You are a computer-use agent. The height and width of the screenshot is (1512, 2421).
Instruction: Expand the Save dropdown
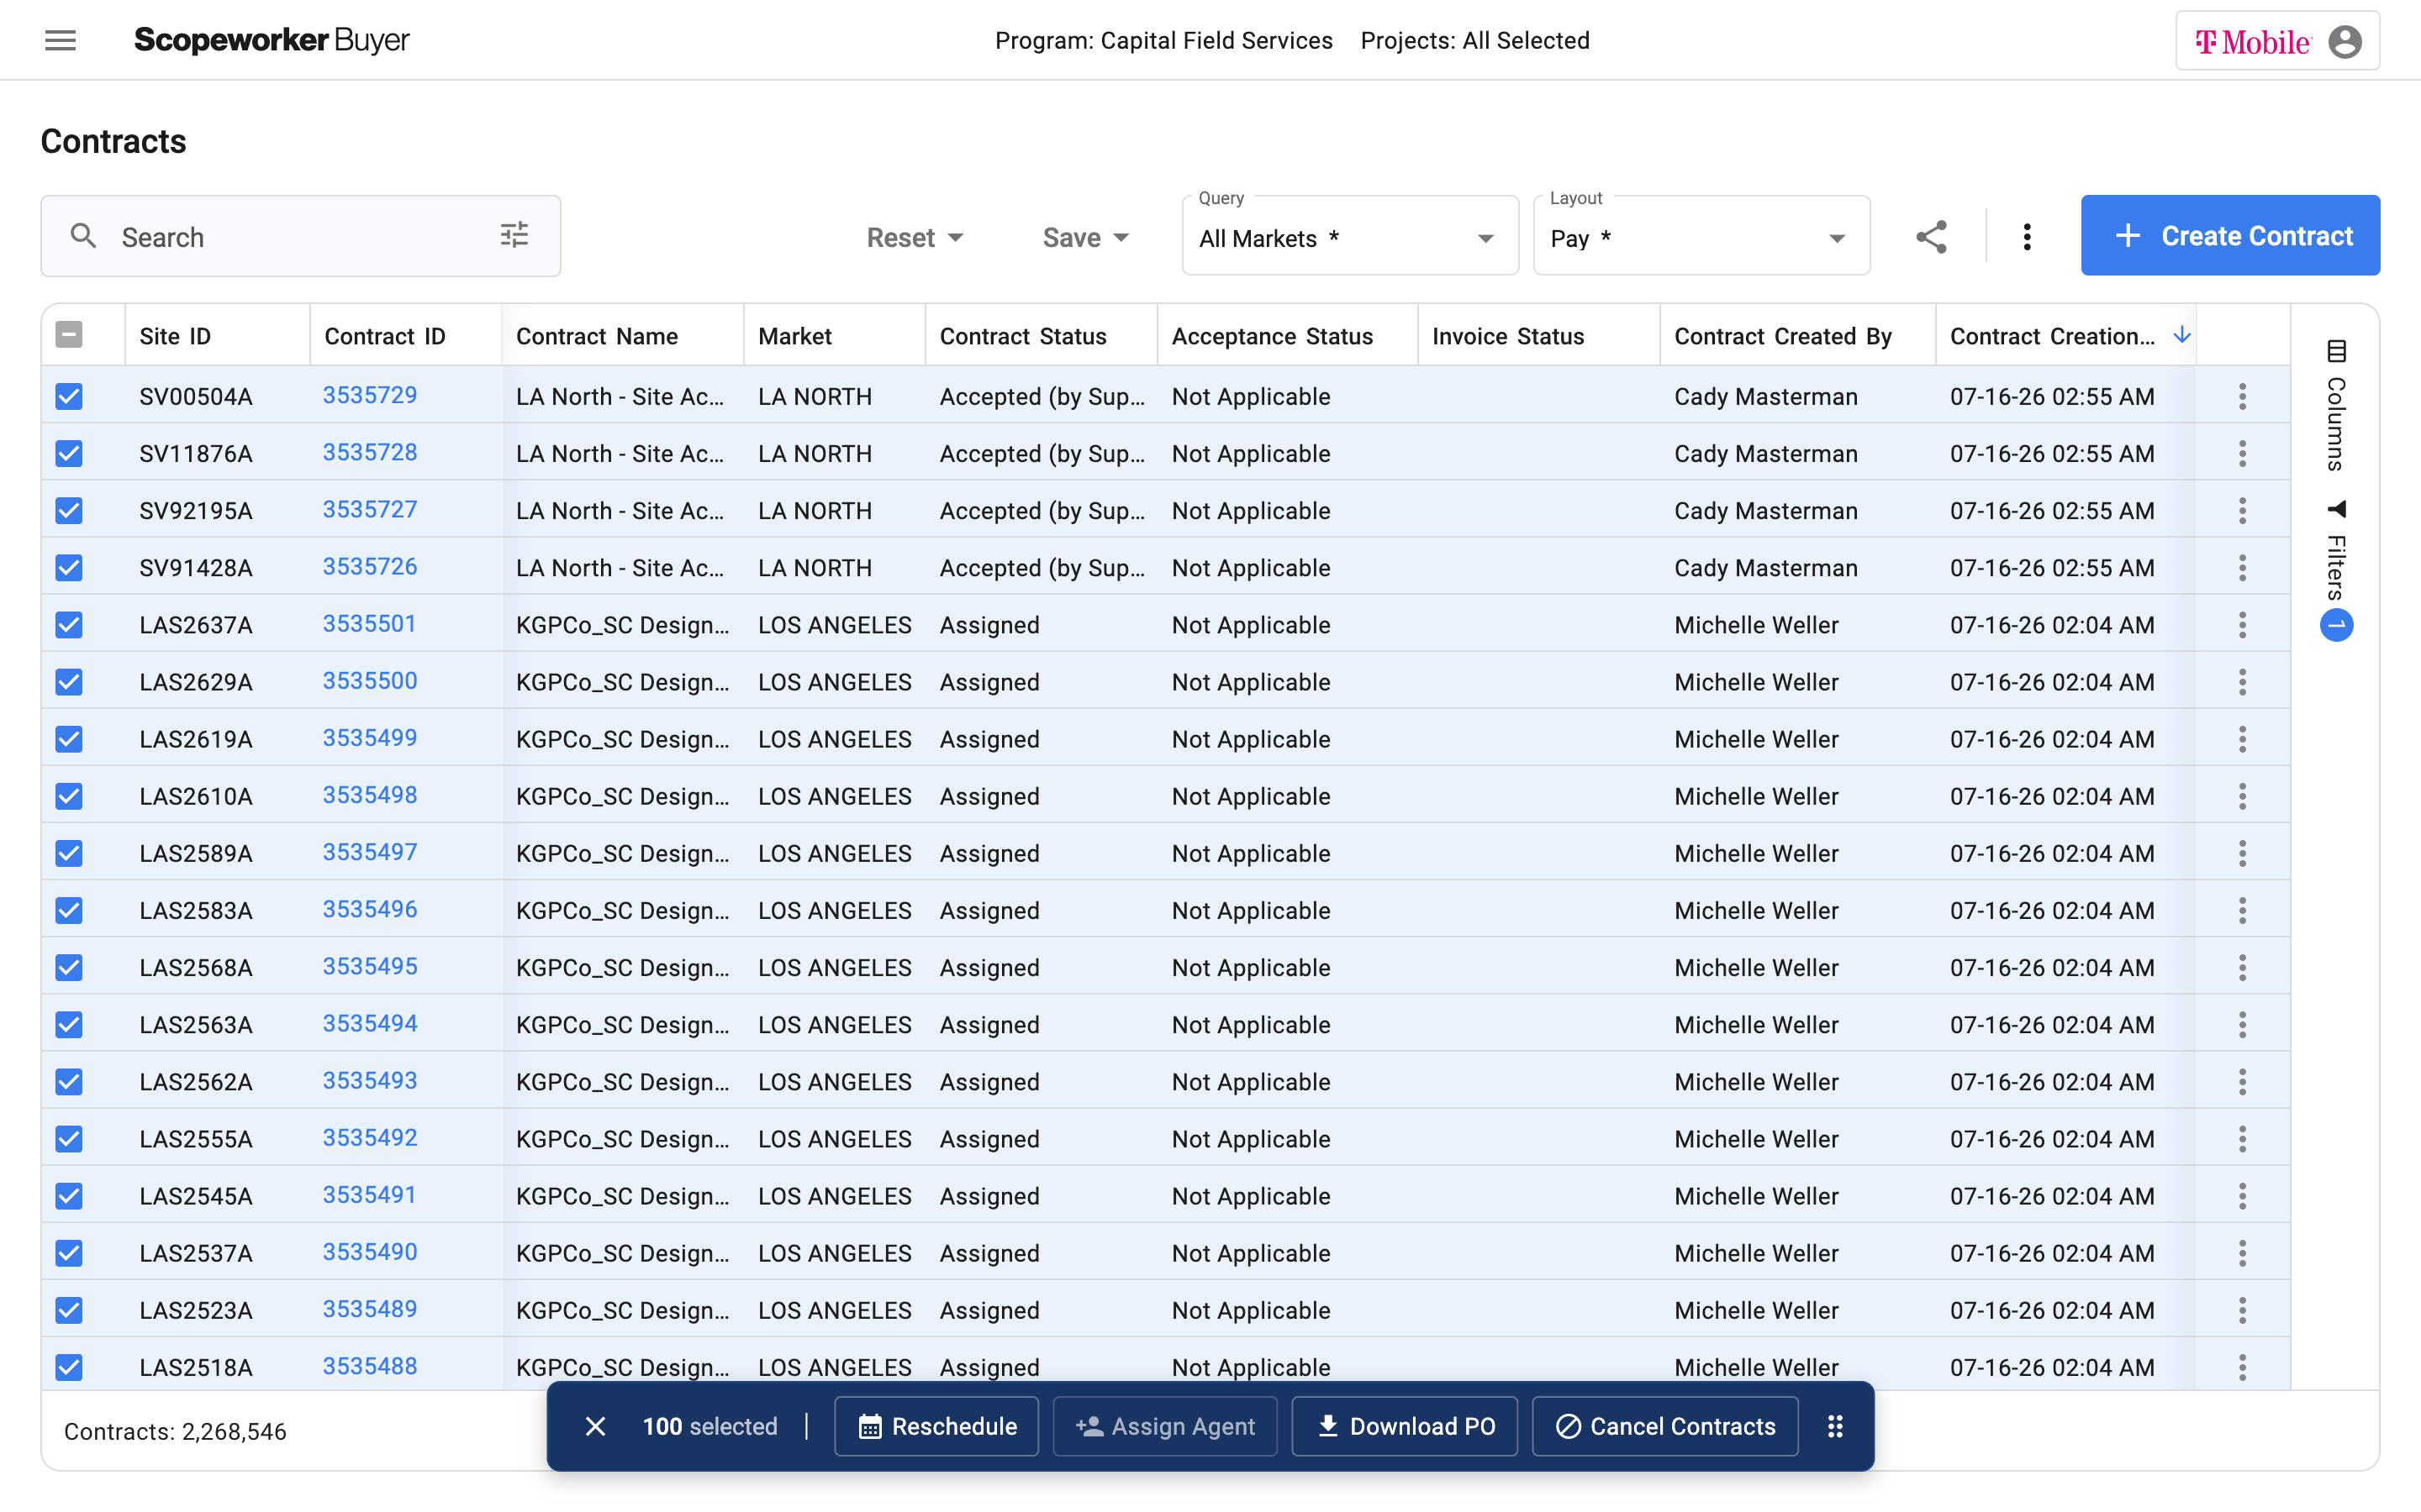(x=1085, y=237)
